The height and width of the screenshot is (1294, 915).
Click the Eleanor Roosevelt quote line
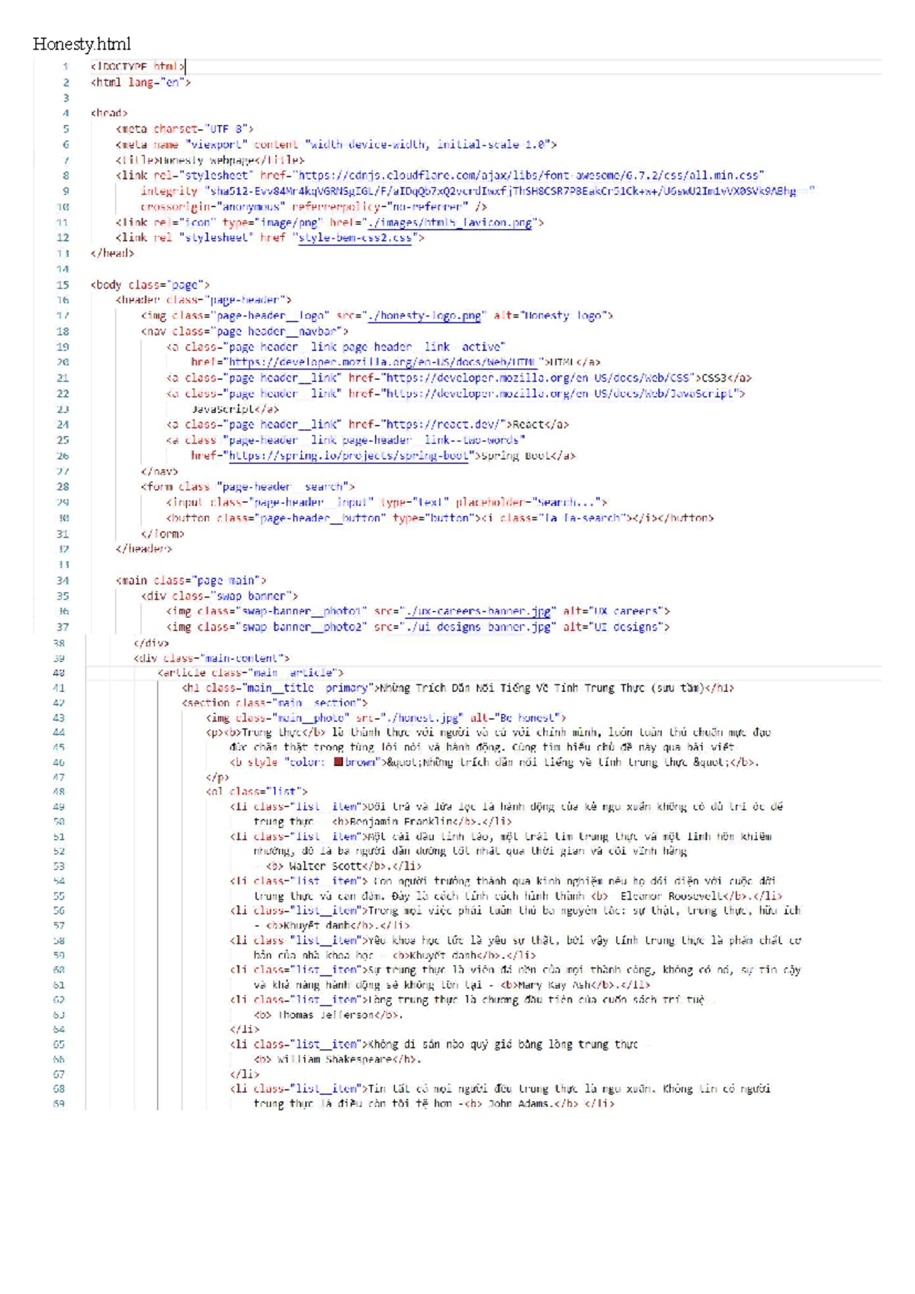point(518,896)
